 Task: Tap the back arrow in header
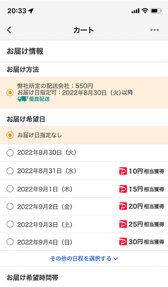(9, 29)
